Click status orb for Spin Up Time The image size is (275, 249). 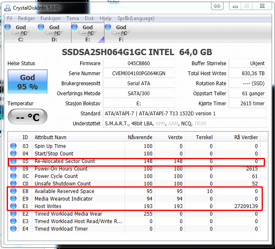coord(13,146)
